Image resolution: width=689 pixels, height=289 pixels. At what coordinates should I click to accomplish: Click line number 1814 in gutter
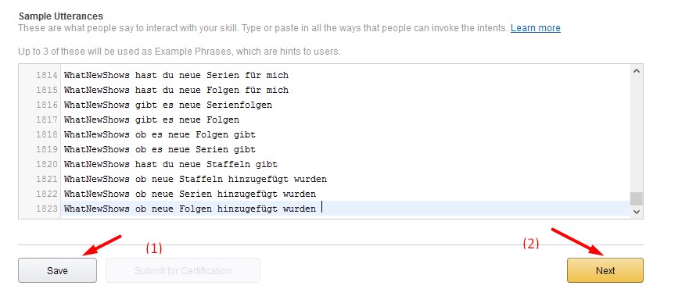47,76
